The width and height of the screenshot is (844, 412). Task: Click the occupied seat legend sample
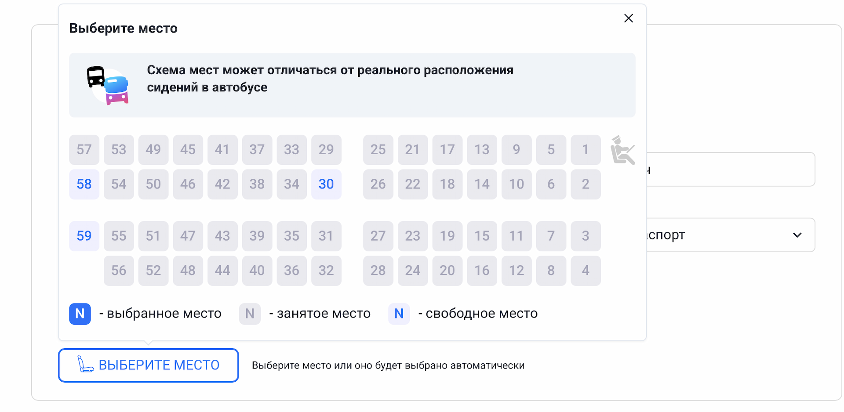click(x=250, y=314)
